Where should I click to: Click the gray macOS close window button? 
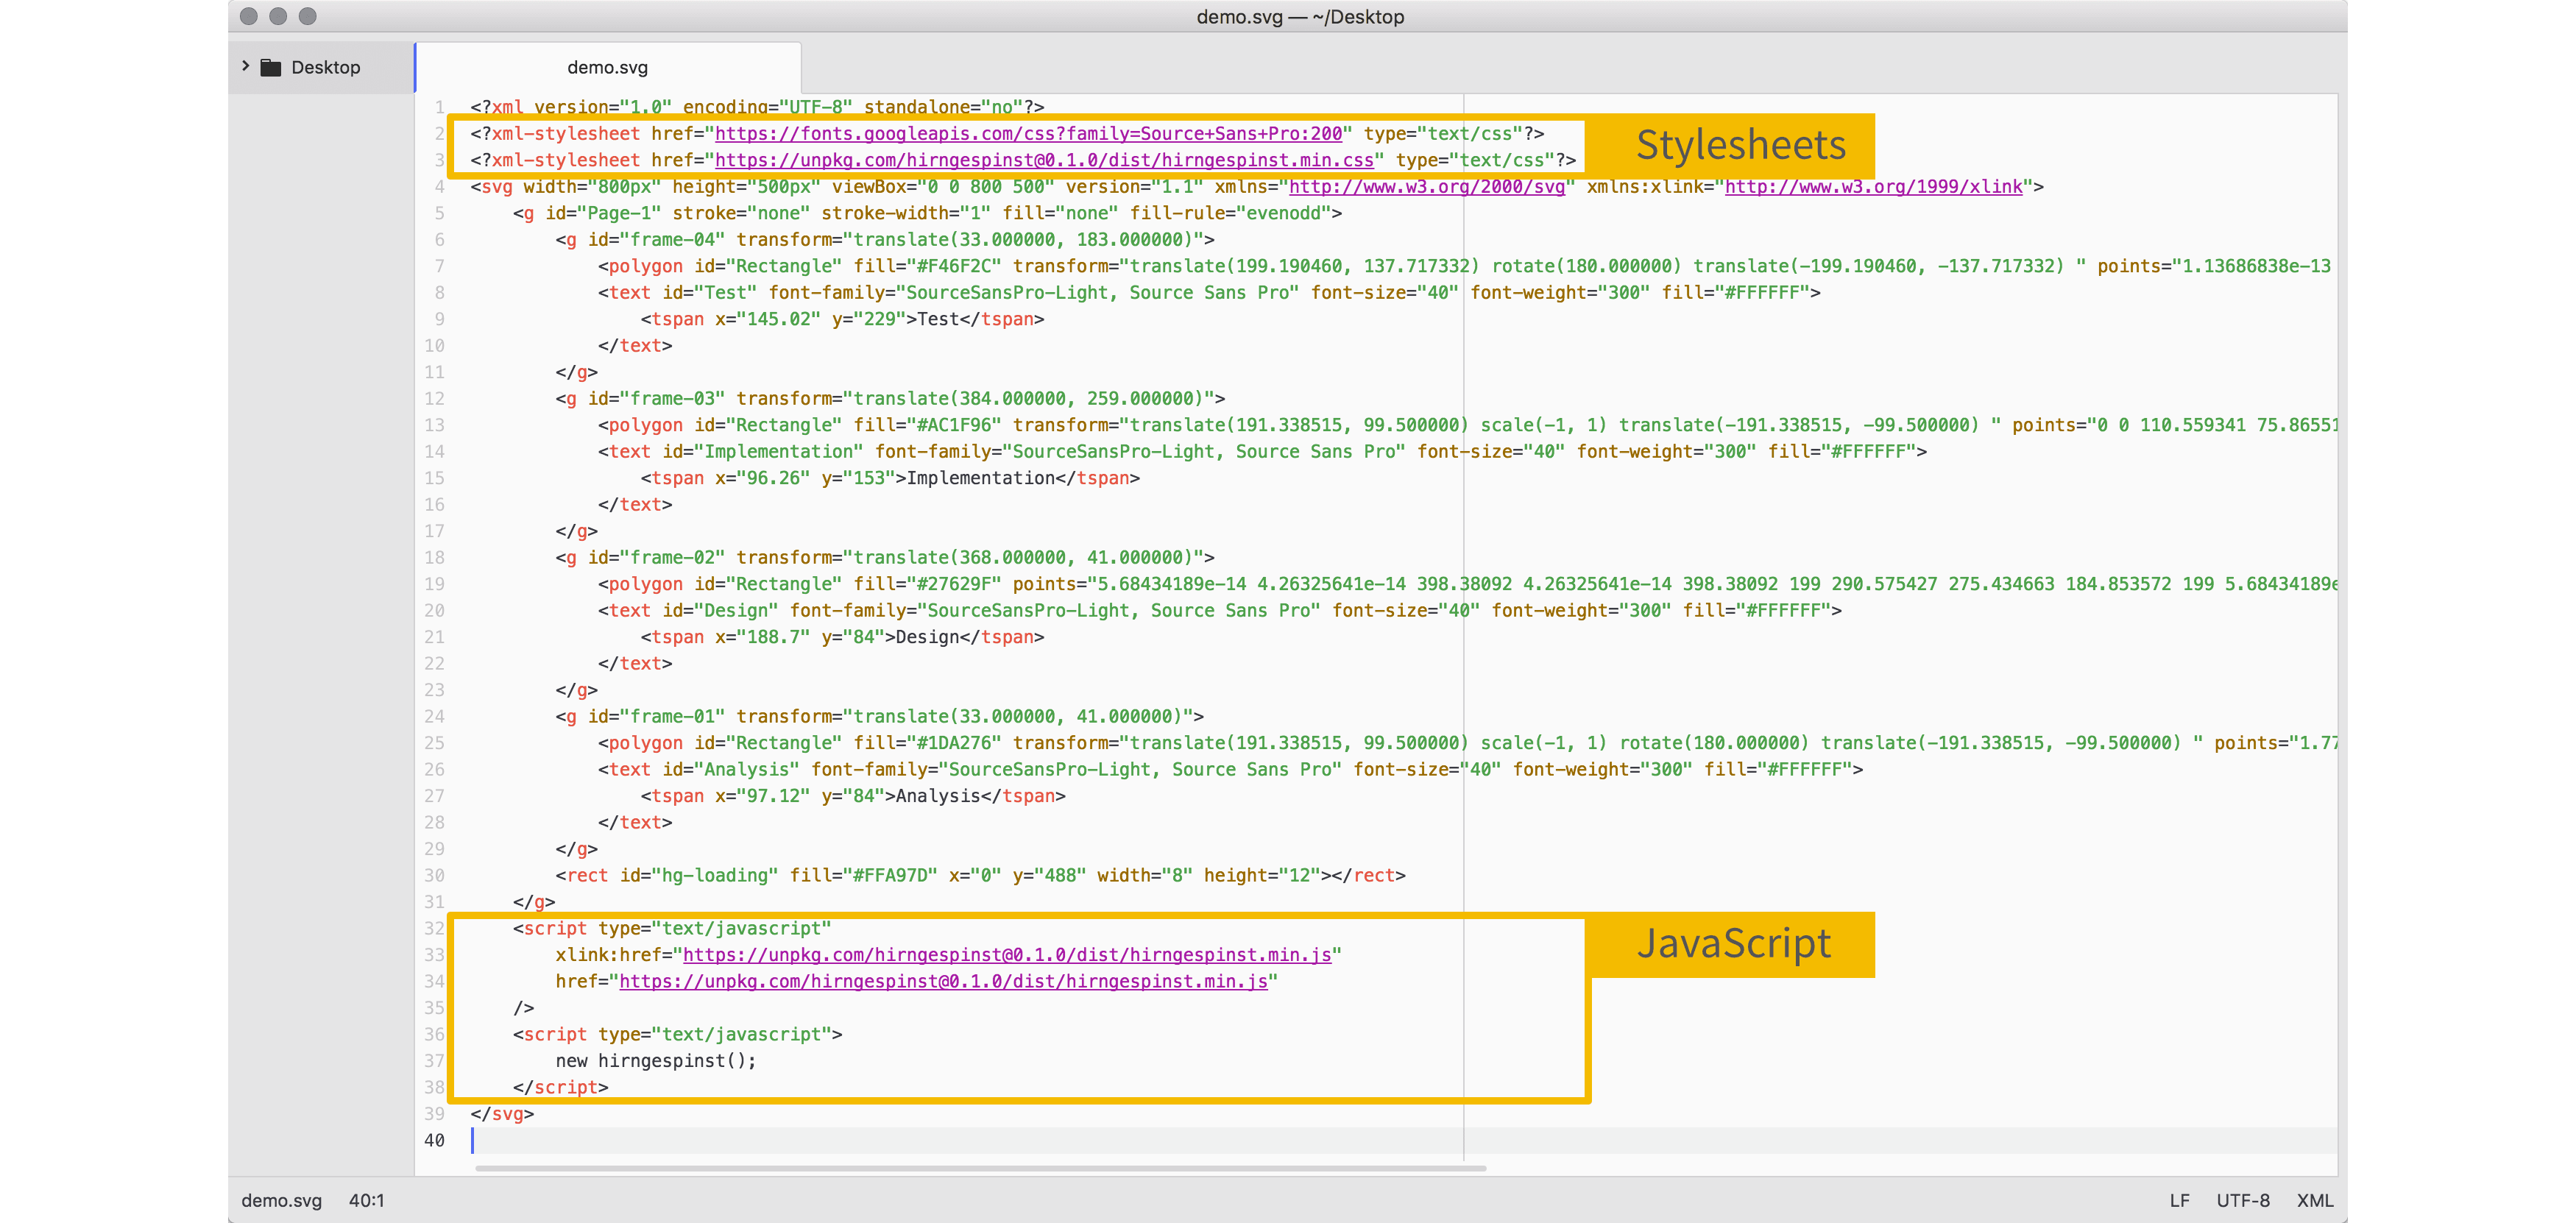[x=250, y=16]
